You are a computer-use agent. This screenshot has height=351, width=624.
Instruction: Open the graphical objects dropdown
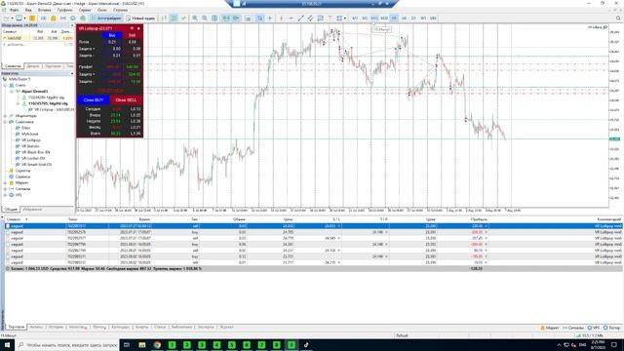[344, 18]
